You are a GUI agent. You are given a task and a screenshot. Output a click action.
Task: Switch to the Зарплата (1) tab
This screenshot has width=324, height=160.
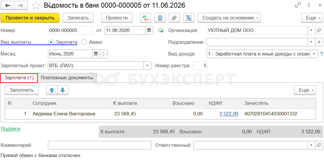click(19, 78)
